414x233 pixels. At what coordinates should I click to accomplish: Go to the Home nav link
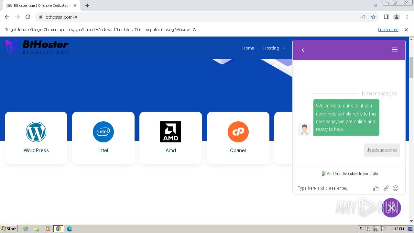click(x=248, y=48)
